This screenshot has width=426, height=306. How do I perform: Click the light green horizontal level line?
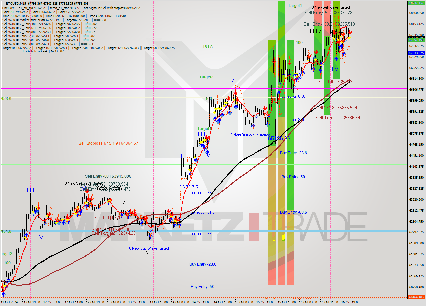click(204, 165)
